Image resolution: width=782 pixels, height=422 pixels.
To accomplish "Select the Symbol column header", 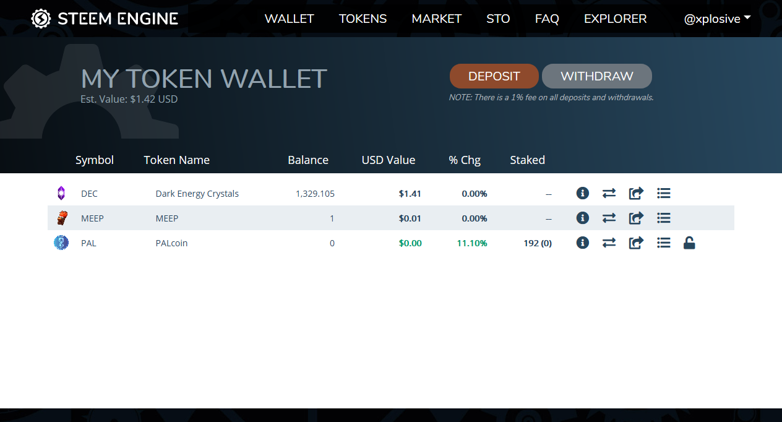I will coord(95,160).
